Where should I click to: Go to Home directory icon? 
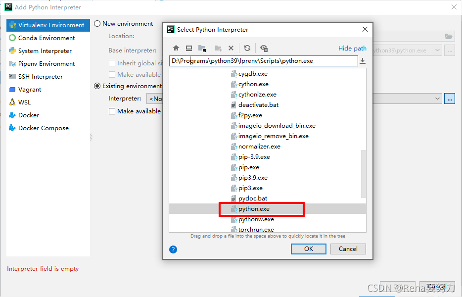tap(176, 48)
